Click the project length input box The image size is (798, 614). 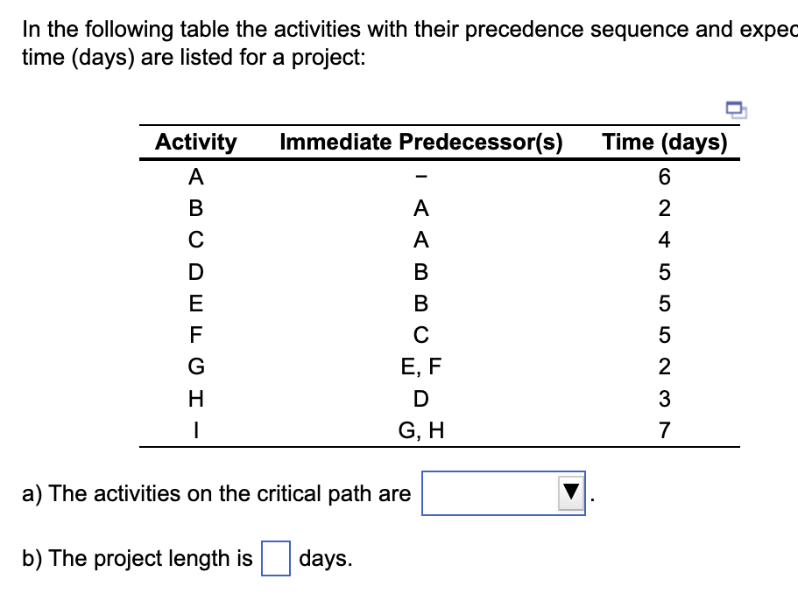click(277, 558)
